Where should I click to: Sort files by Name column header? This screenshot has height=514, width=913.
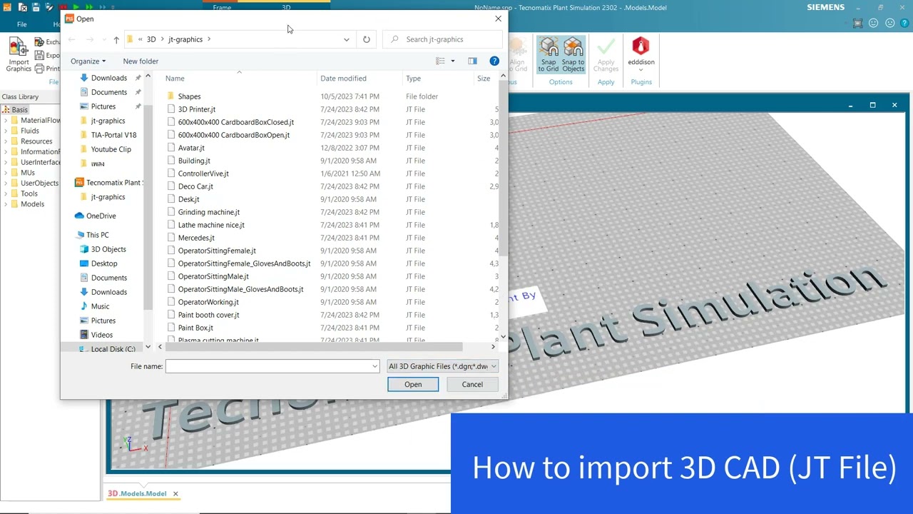(175, 79)
